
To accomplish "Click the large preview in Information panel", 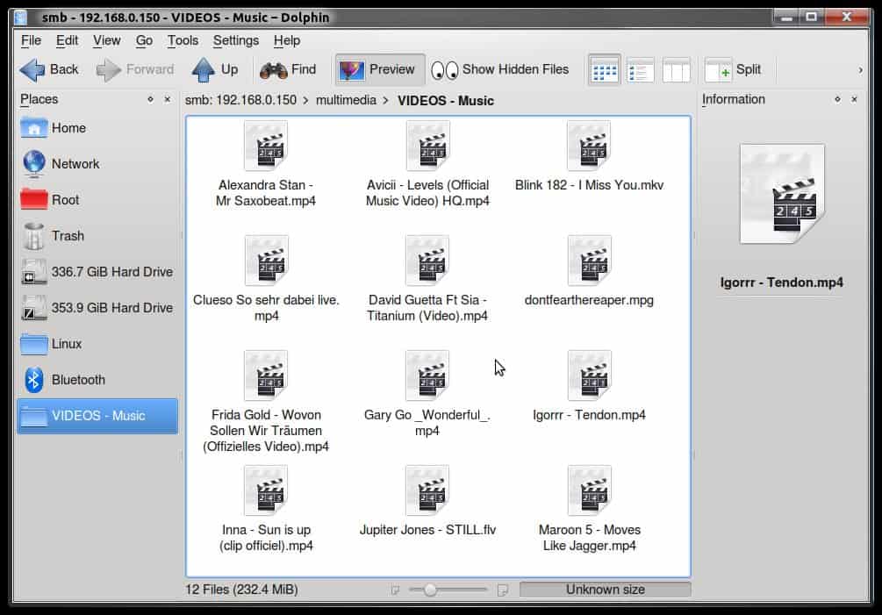I will tap(782, 194).
